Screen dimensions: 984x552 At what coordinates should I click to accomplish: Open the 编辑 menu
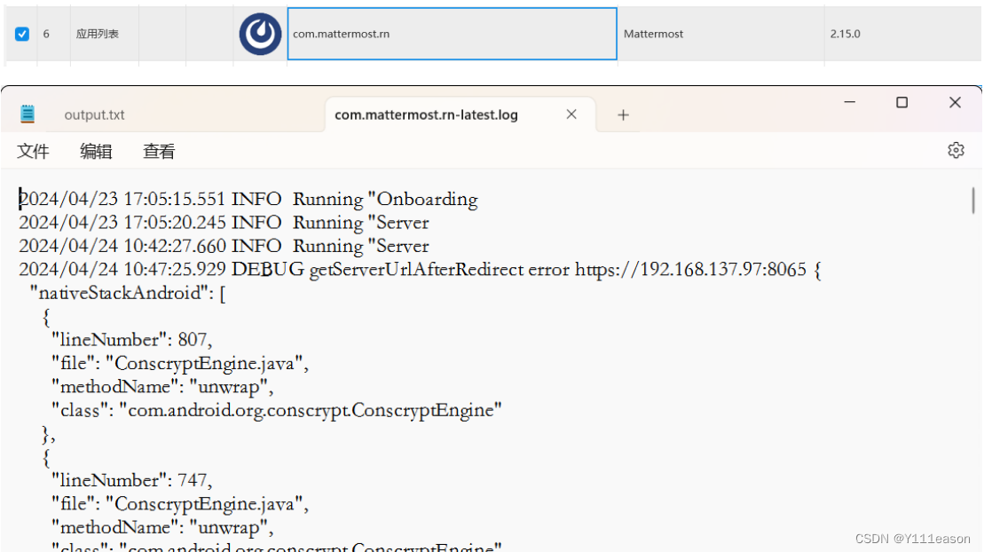tap(96, 152)
